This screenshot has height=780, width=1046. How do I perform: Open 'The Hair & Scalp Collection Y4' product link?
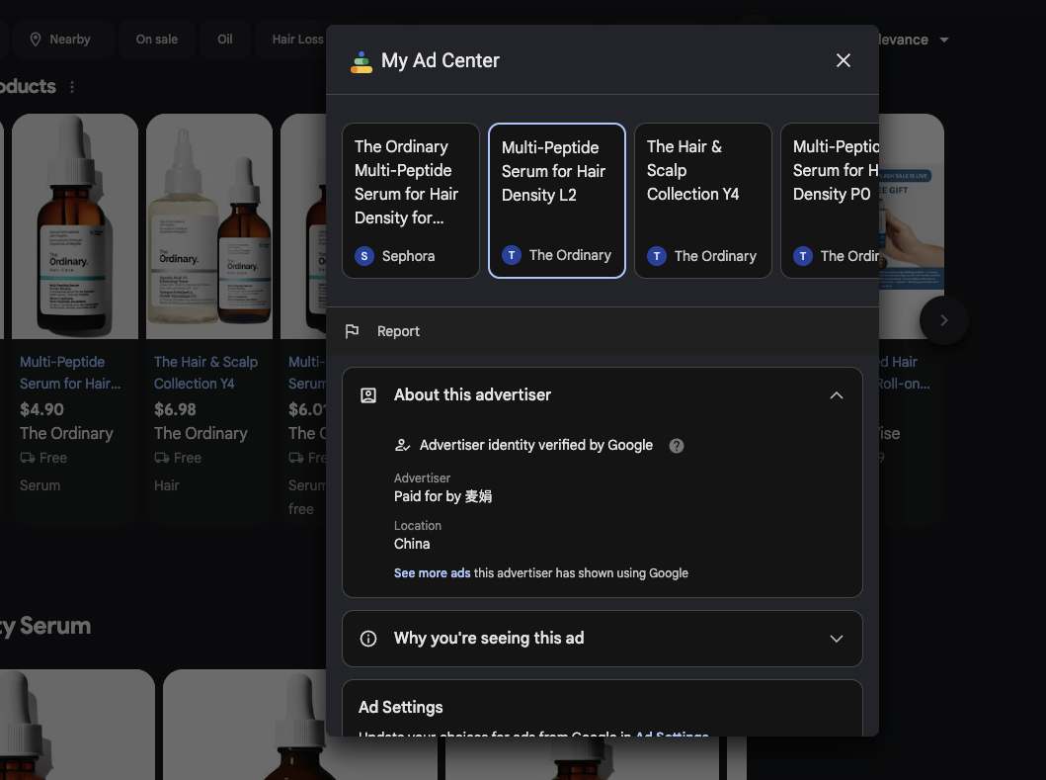tap(205, 373)
